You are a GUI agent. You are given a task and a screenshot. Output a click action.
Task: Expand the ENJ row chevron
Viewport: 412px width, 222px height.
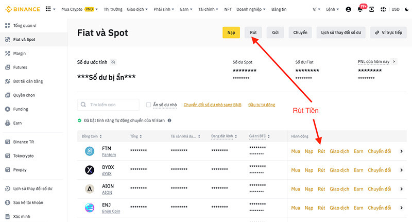pos(402,208)
